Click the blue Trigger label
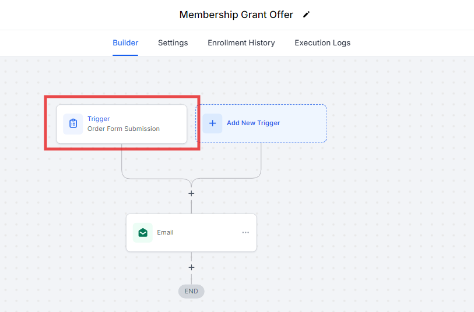Screen dimensions: 474x312 click(x=99, y=119)
